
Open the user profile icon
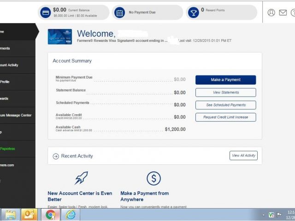tap(271, 12)
